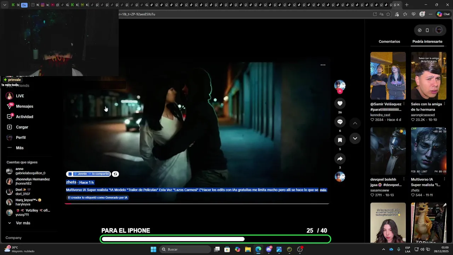
Task: Open the Edge profile avatar
Action: coord(422,14)
